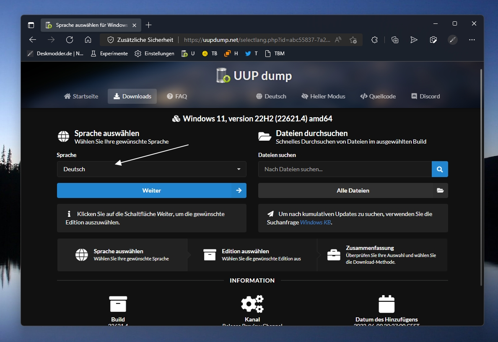498x342 pixels.
Task: Click the browser forward arrow
Action: click(51, 40)
